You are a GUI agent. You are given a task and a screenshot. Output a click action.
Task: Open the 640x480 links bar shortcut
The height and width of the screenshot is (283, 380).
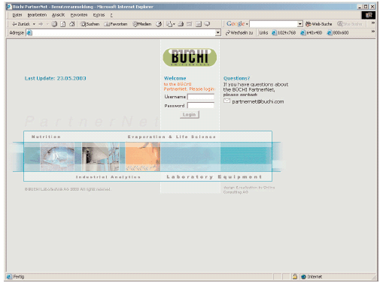[311, 33]
